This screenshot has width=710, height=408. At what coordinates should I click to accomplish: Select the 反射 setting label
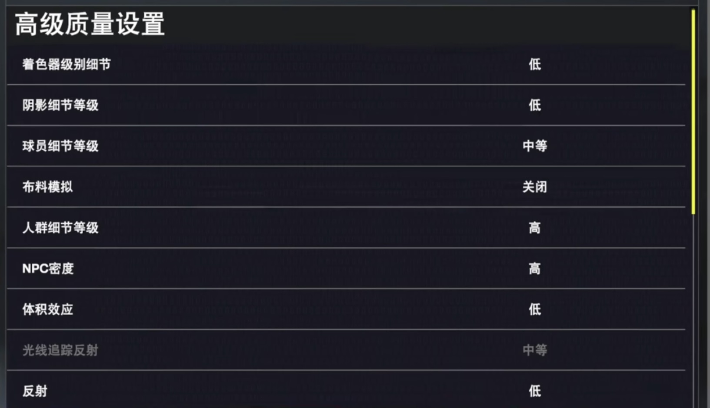tap(35, 391)
